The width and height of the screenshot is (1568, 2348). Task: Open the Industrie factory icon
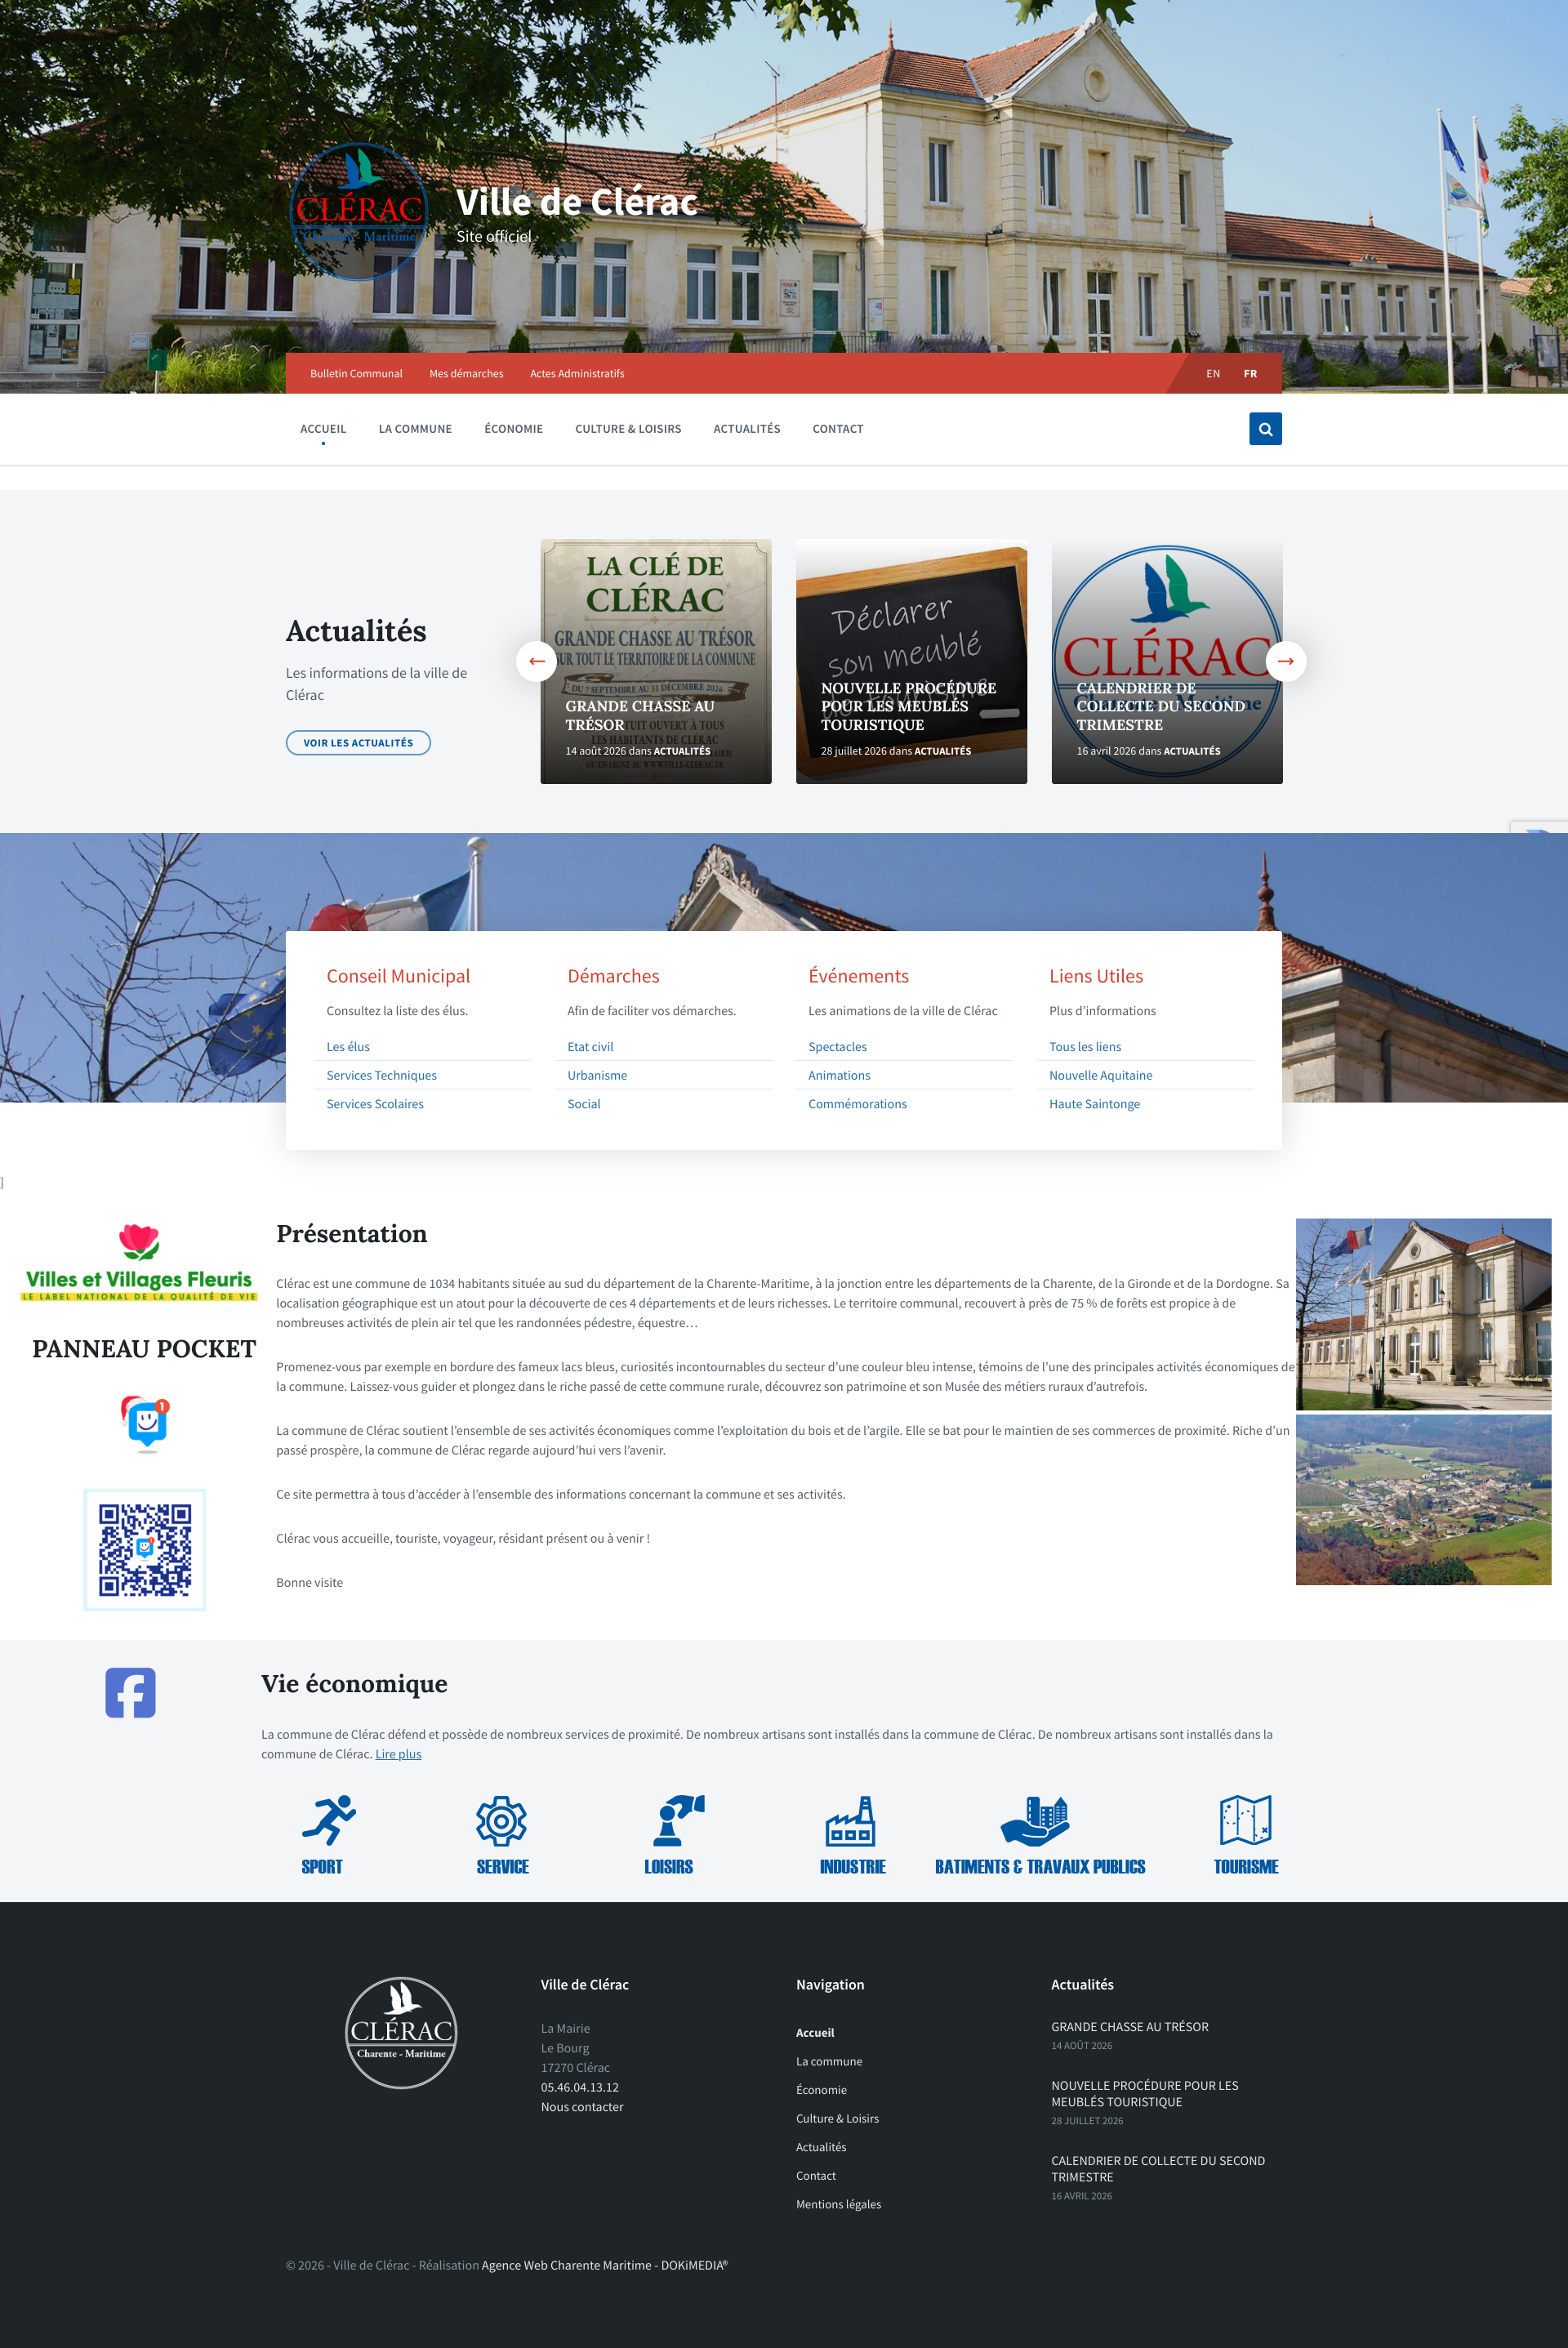[851, 1820]
